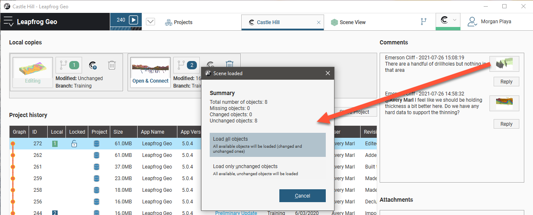Image resolution: width=533 pixels, height=215 pixels.
Task: Delete second local copy via trash icon
Action: (230, 64)
